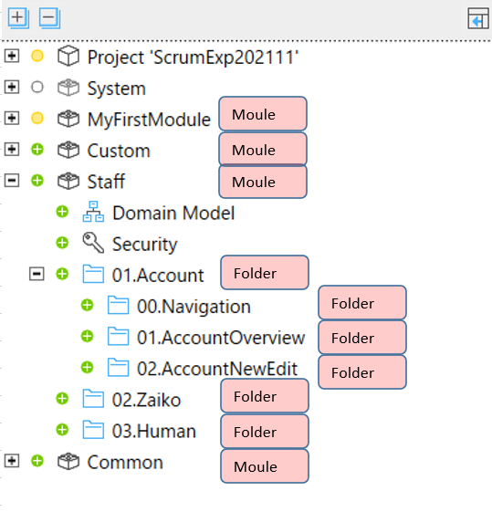Screen dimensions: 492x512
Task: Click the yellow status dot beside Project
Action: tap(37, 56)
